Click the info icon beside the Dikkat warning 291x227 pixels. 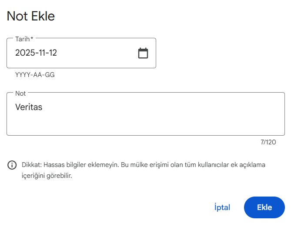(x=12, y=165)
